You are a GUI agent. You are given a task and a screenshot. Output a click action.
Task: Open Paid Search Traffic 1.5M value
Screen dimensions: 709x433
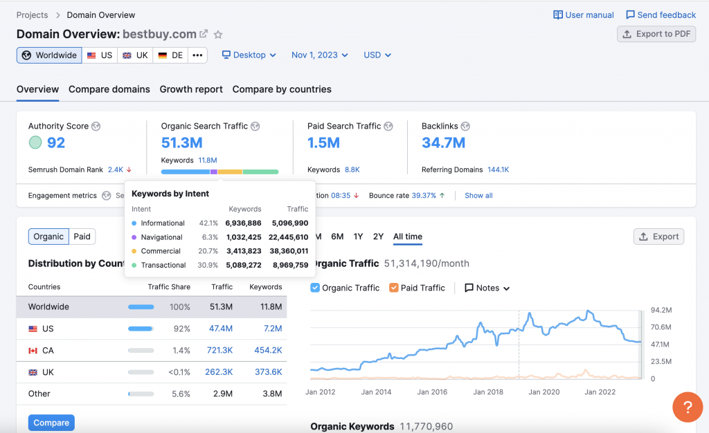(x=323, y=142)
